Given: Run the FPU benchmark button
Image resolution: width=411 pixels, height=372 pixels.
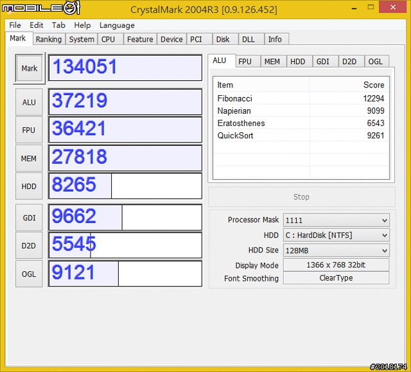Looking at the screenshot, I should pyautogui.click(x=29, y=130).
